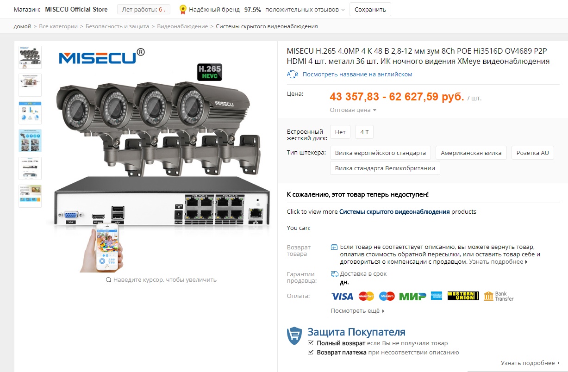
Task: Open "Посмотреть название на английском" link
Action: point(357,74)
